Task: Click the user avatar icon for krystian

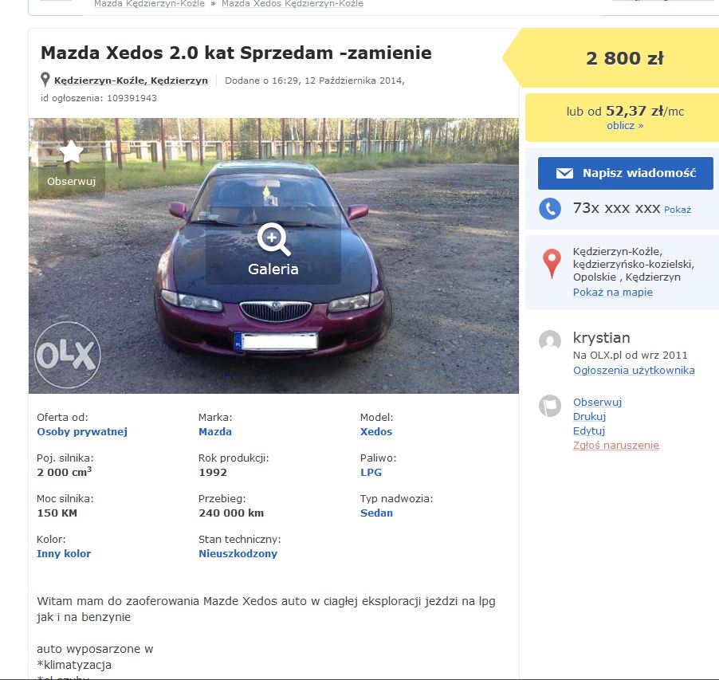Action: 550,341
